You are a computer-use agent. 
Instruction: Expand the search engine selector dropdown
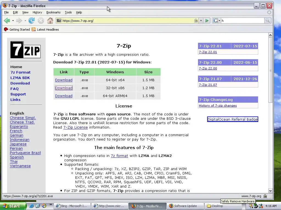219,21
